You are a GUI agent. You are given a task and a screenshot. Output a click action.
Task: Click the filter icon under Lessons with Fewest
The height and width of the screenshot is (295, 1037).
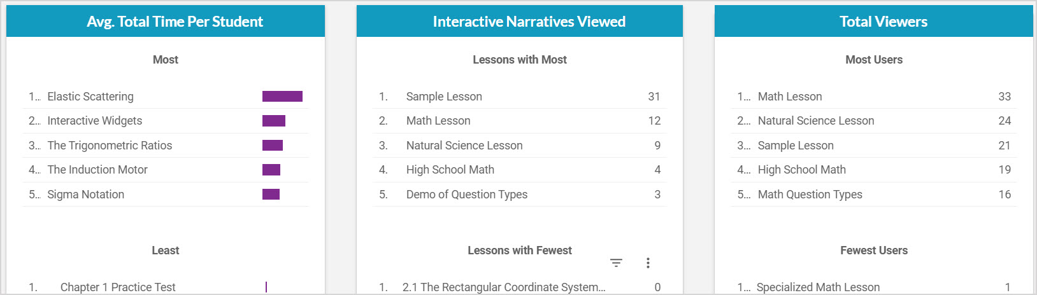(616, 263)
